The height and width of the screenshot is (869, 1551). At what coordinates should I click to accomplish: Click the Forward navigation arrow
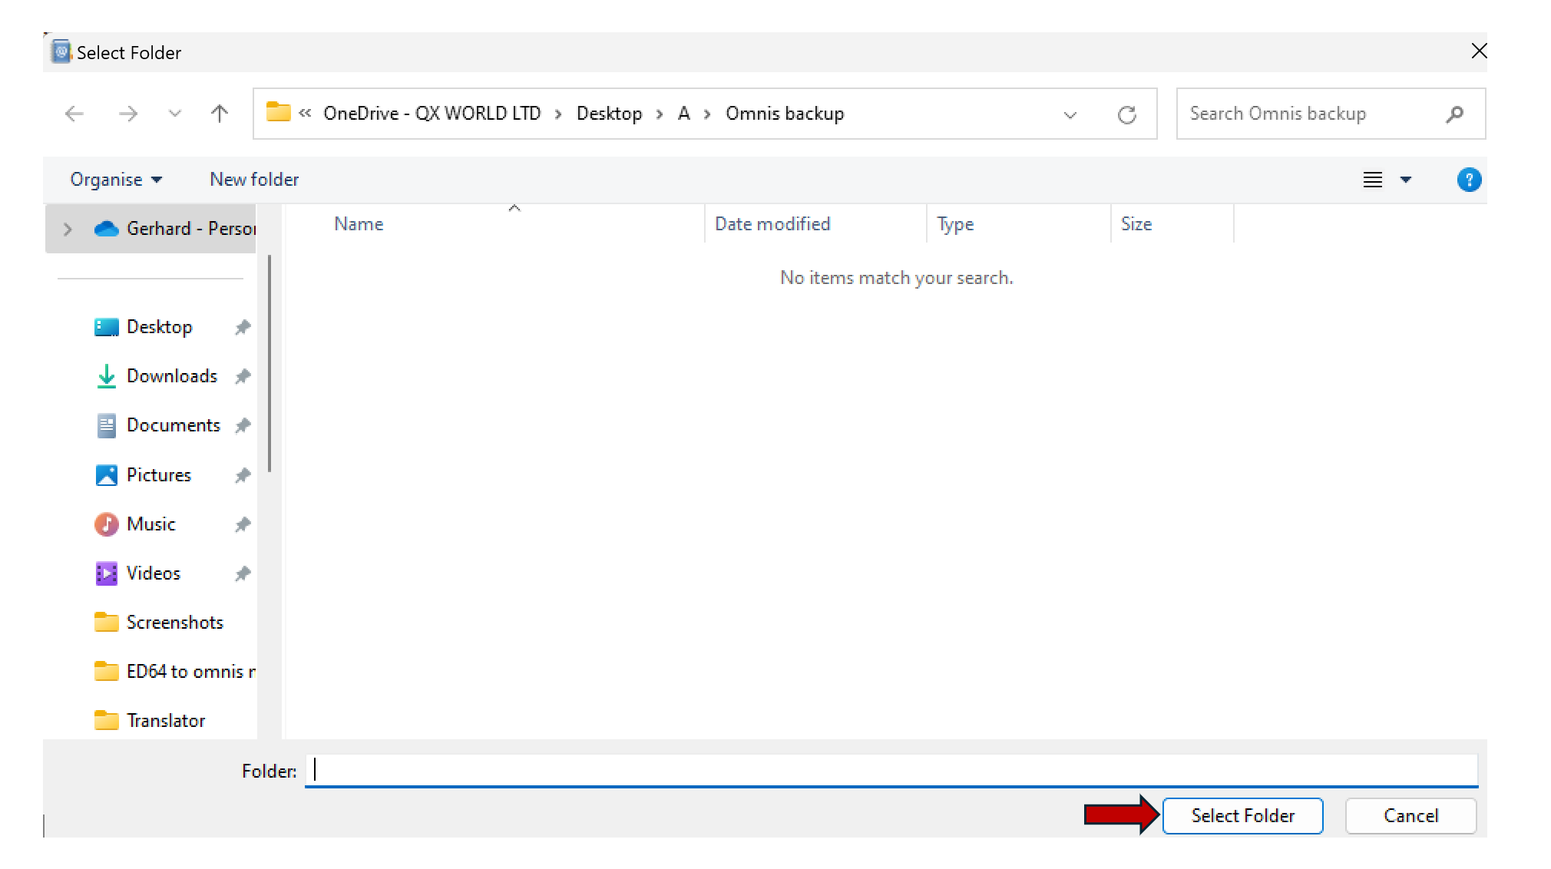127,114
